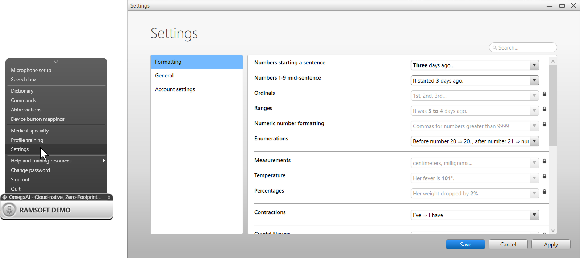
Task: Choose Sign out menu item
Action: (57, 179)
